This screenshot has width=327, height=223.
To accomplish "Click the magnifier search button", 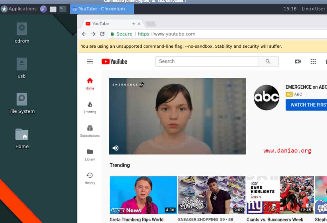I will click(x=268, y=61).
